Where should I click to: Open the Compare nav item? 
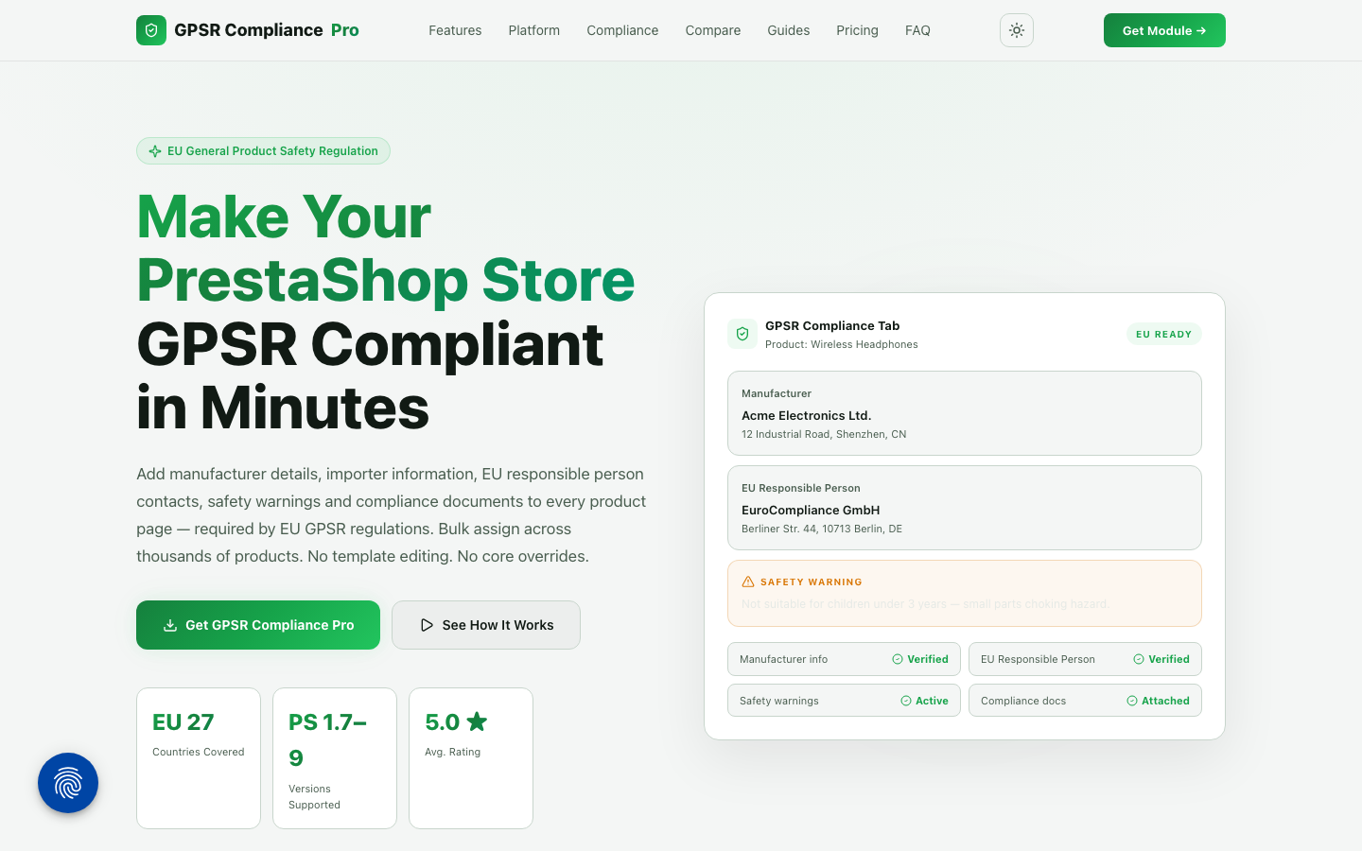[713, 30]
